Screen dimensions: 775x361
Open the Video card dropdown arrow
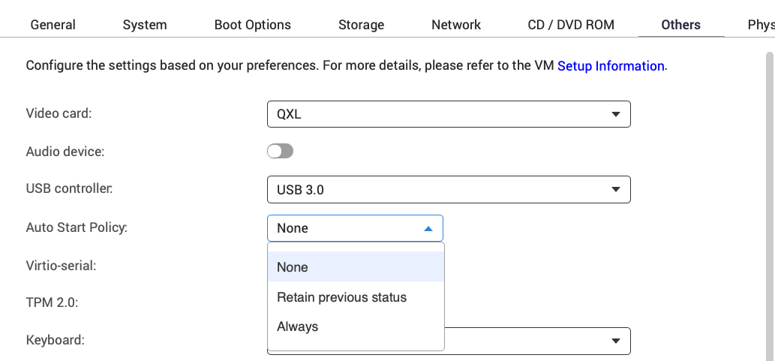[x=615, y=115]
